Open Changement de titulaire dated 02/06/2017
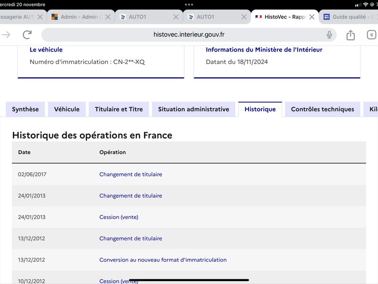This screenshot has width=378, height=284. pos(131,174)
